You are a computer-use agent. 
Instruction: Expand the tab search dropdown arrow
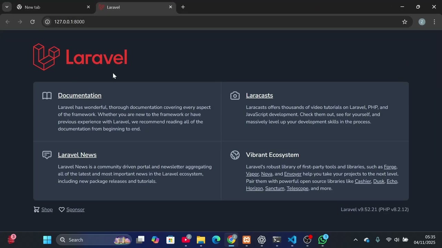point(7,7)
